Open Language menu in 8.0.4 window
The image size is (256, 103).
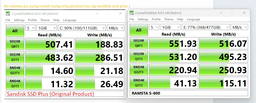click(70, 20)
